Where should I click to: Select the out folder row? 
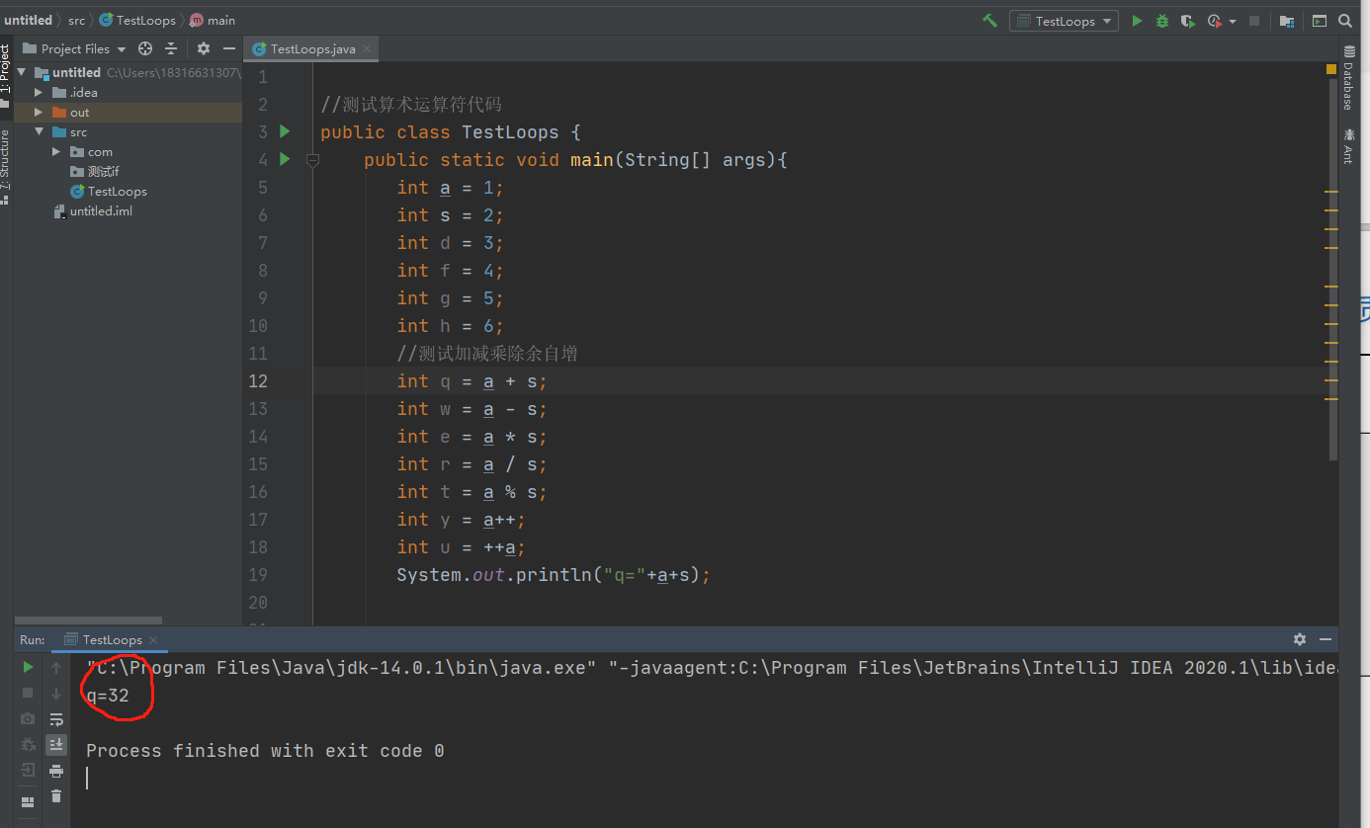point(128,112)
